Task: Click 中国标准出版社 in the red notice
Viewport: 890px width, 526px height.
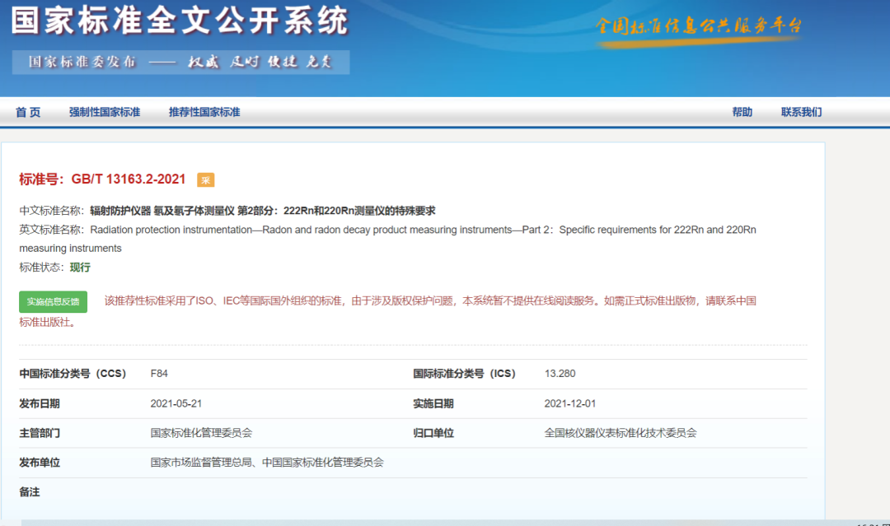Action: 45,322
